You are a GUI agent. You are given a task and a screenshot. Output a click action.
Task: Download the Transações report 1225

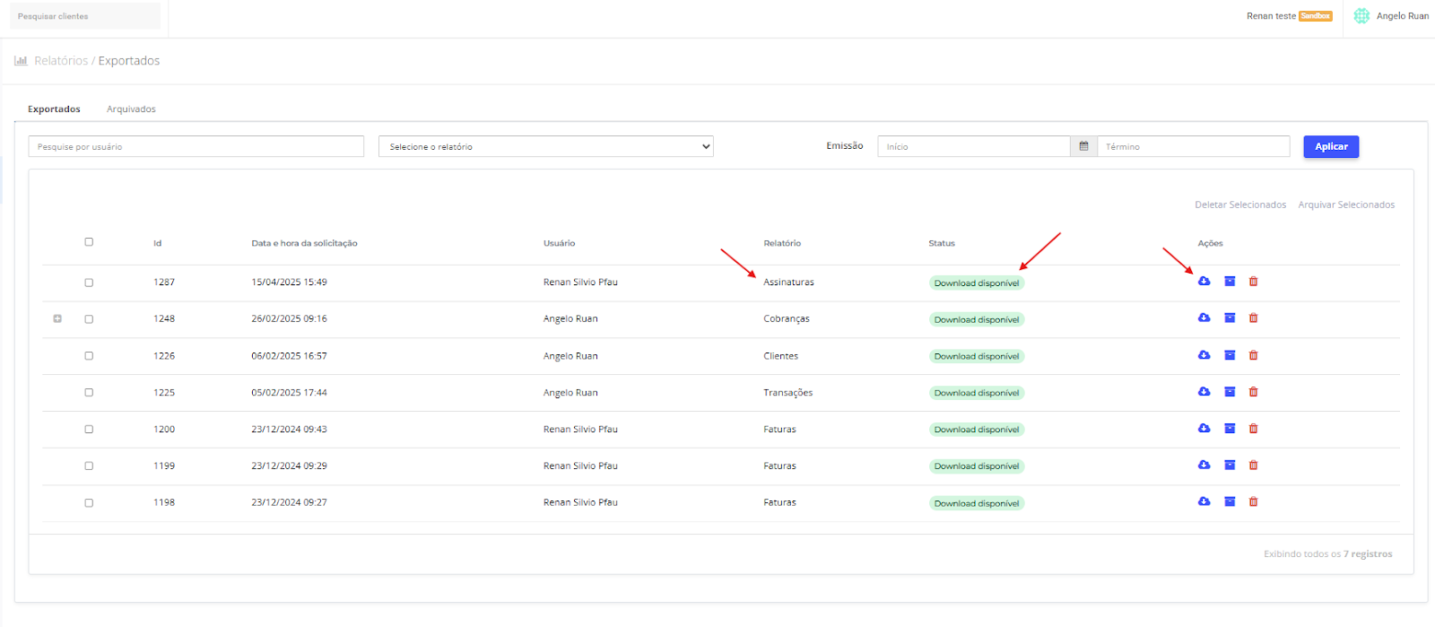point(1204,392)
